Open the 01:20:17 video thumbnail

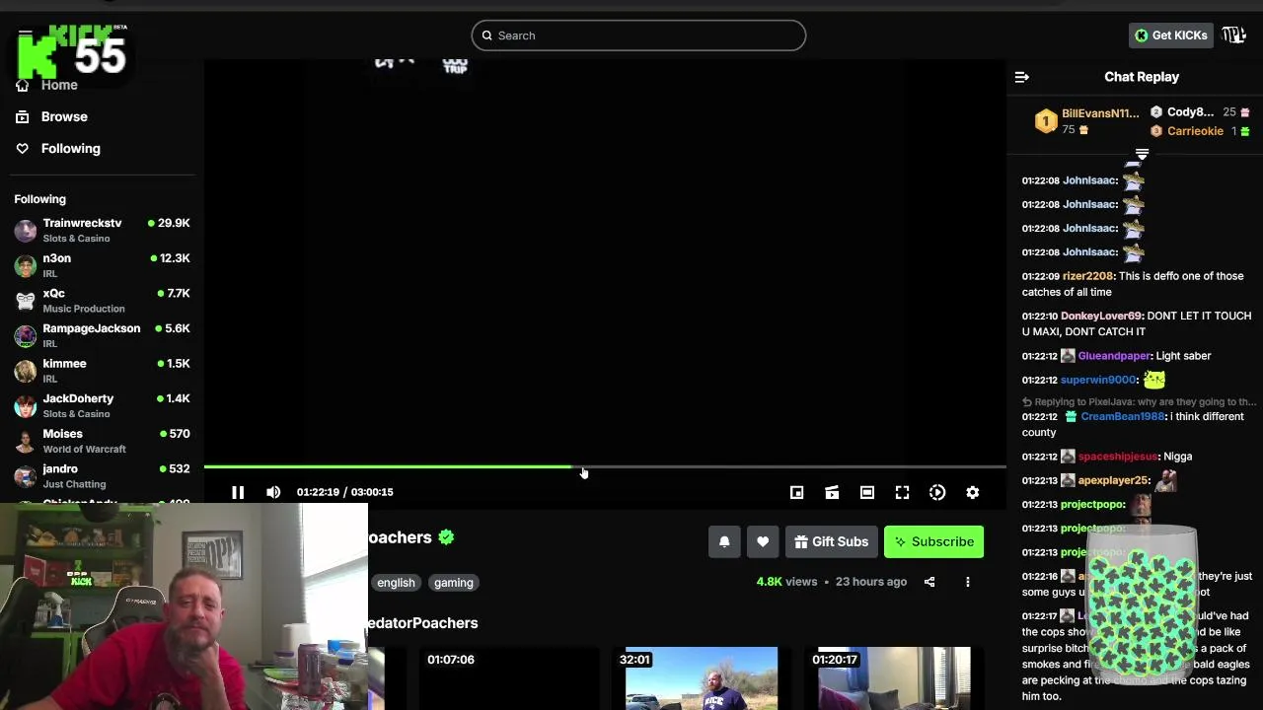coord(893,678)
